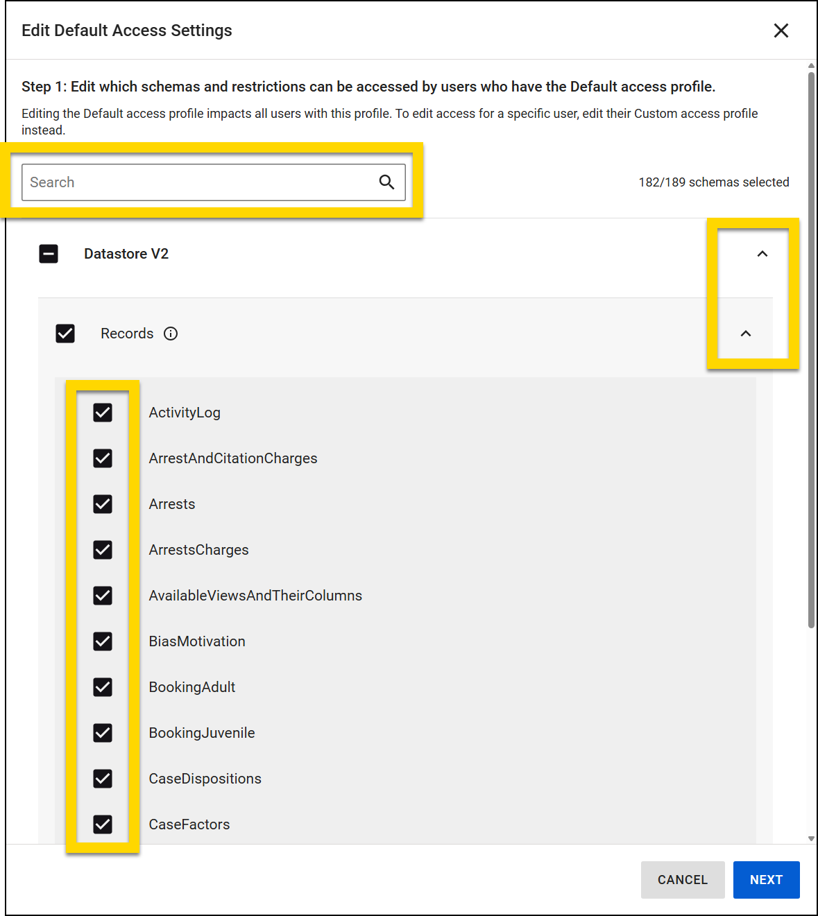The width and height of the screenshot is (818, 916).
Task: Click the magnifying glass search icon
Action: 386,182
